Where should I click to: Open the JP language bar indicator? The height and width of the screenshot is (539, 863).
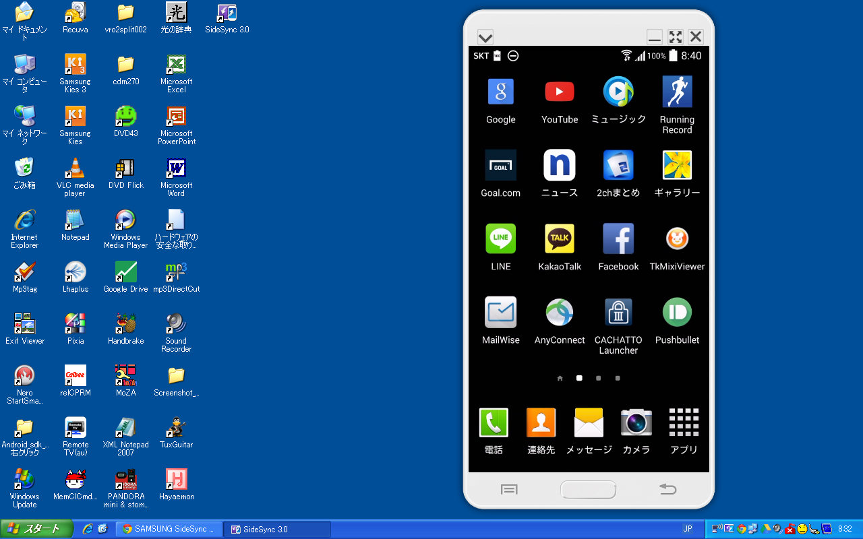[x=687, y=529]
